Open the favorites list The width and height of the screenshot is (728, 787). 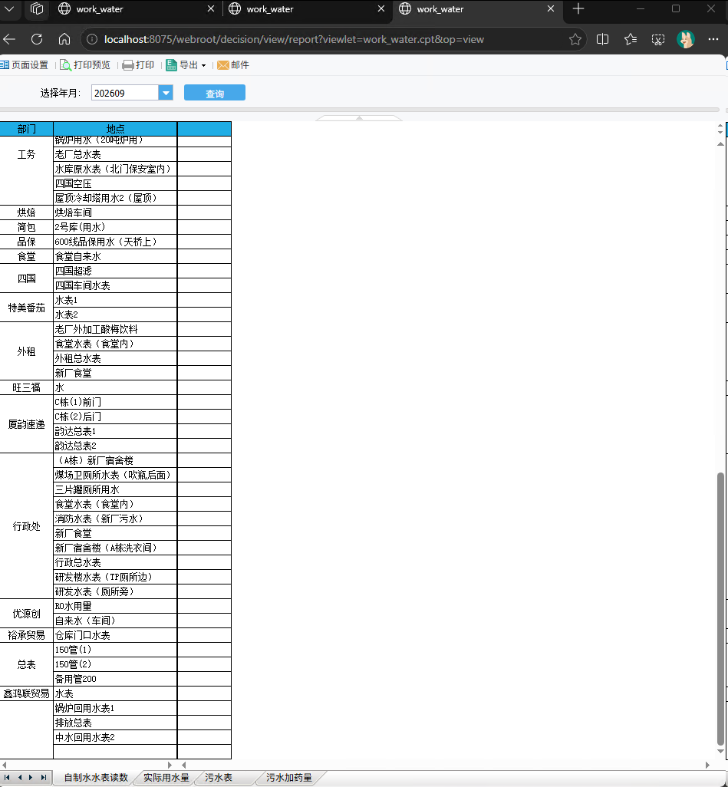pos(631,39)
